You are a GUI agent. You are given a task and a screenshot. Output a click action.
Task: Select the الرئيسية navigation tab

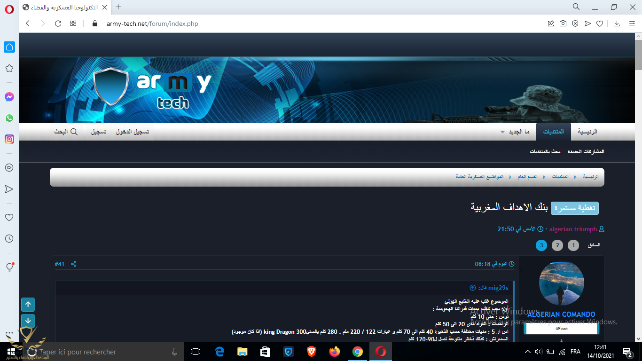click(587, 132)
